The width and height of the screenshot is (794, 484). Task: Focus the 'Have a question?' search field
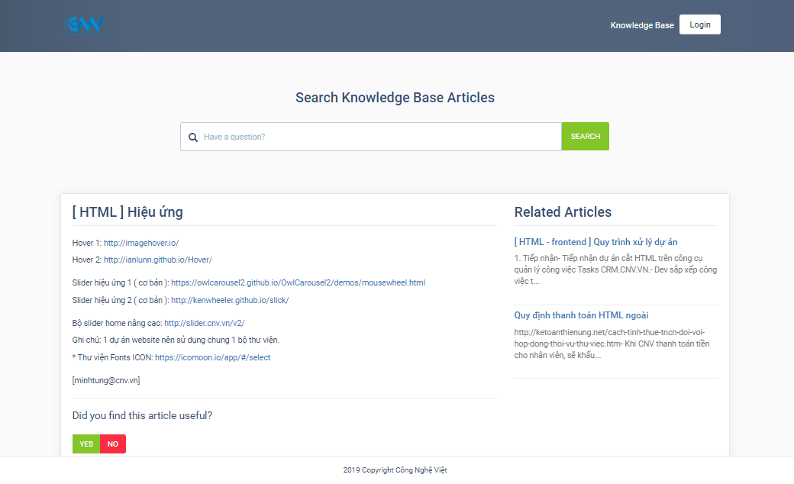click(371, 137)
